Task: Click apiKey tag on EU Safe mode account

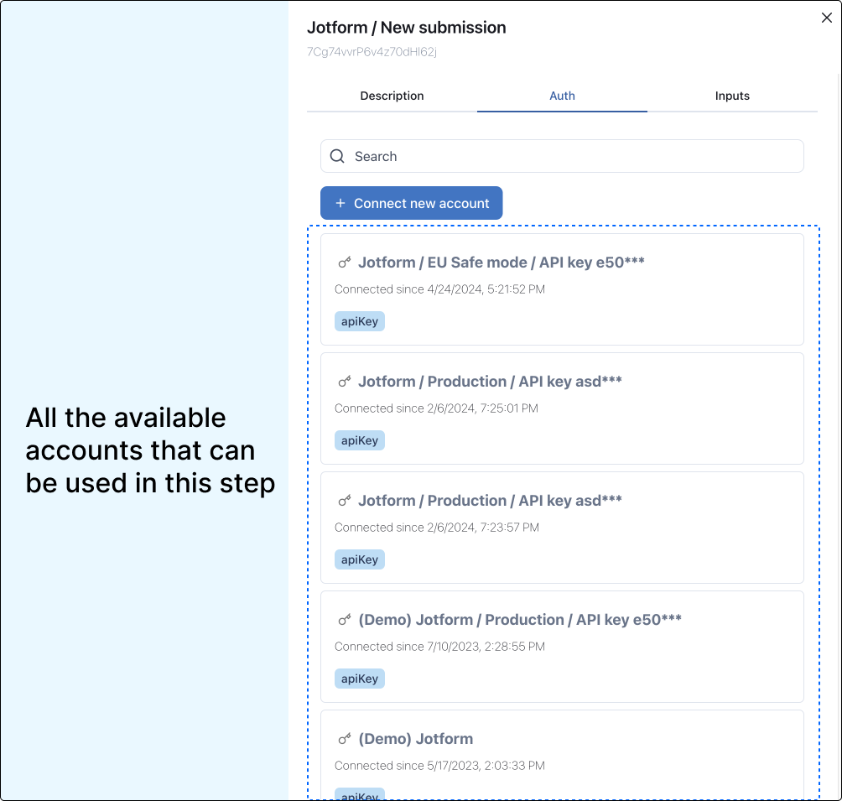Action: pyautogui.click(x=359, y=321)
